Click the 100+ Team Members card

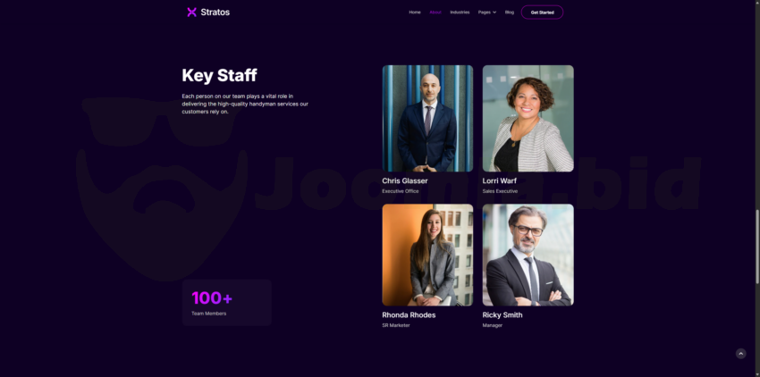(227, 302)
